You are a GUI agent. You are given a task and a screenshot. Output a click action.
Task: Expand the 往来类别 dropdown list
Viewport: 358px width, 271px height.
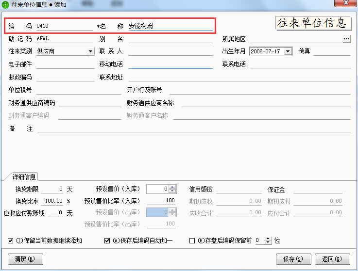coord(90,51)
